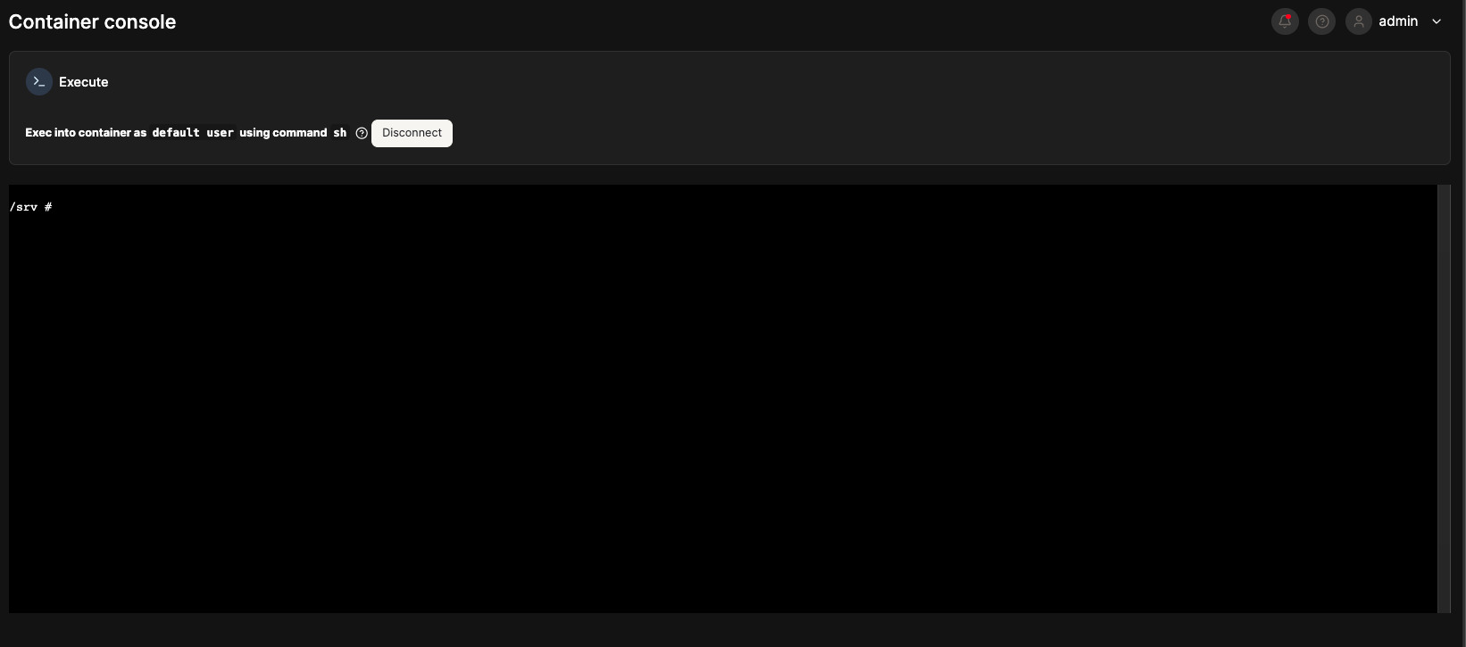Click the Execute terminal prompt icon
Screen dimensions: 1466x647
point(39,81)
